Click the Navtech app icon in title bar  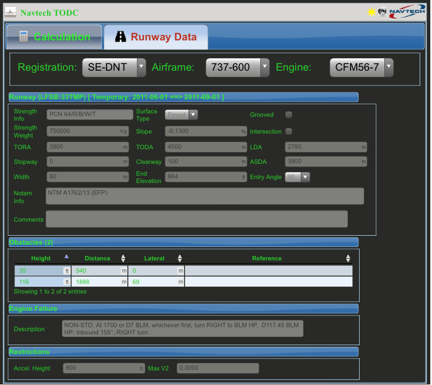(10, 12)
